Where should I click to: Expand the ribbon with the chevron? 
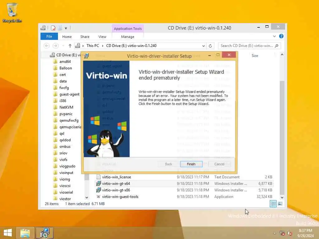[x=274, y=36]
